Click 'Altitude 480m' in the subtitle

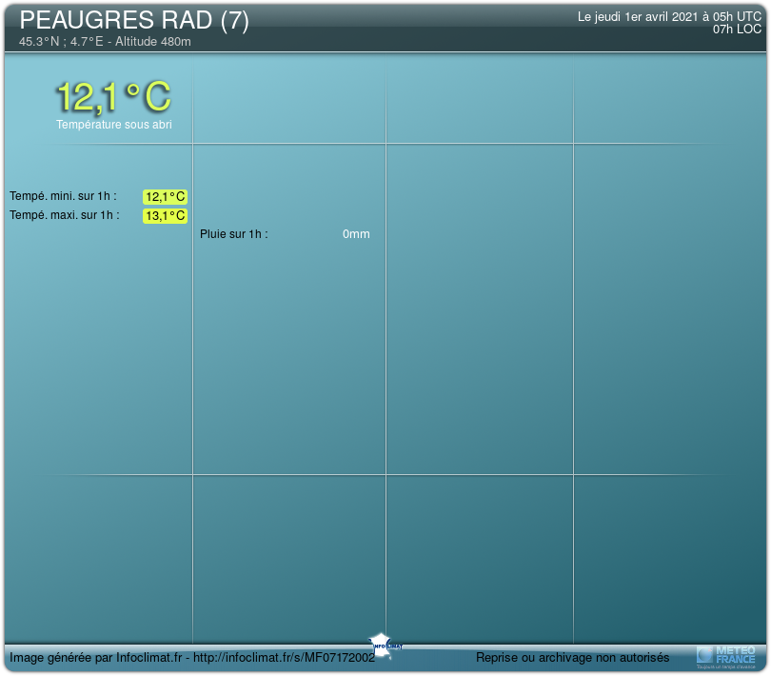[152, 42]
